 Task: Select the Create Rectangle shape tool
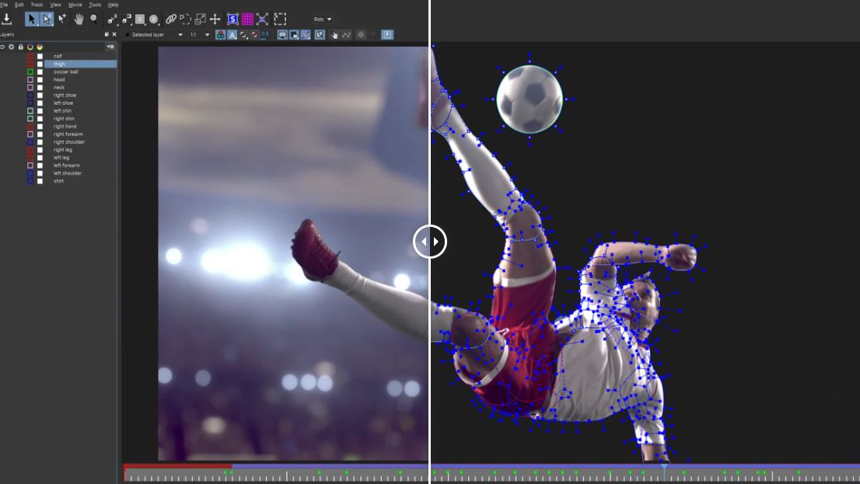[x=140, y=19]
